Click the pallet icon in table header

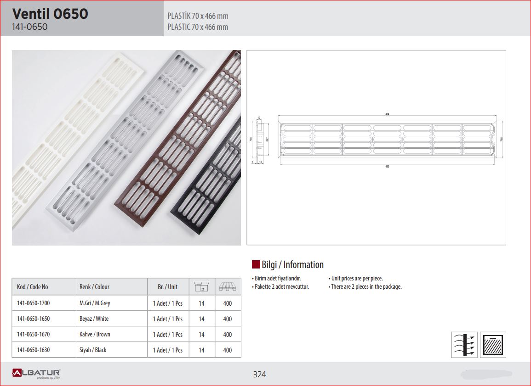point(227,286)
